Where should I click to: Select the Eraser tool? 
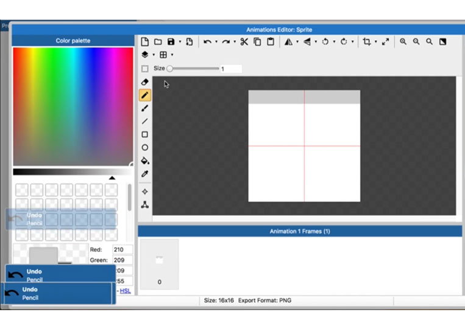(x=144, y=82)
